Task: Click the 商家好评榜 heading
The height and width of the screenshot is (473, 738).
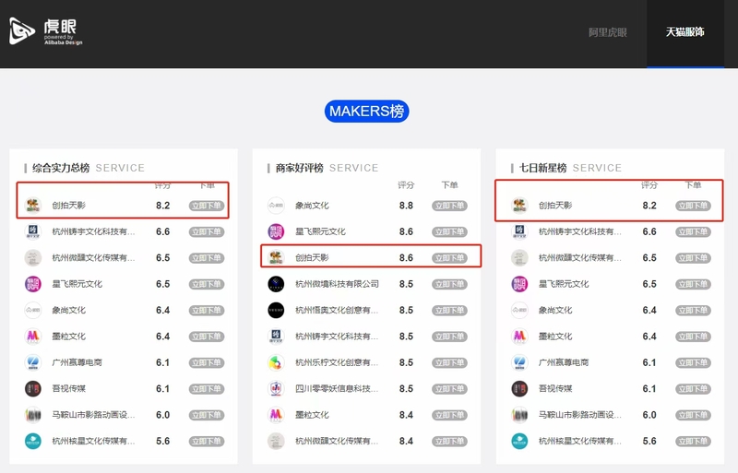Action: 299,168
